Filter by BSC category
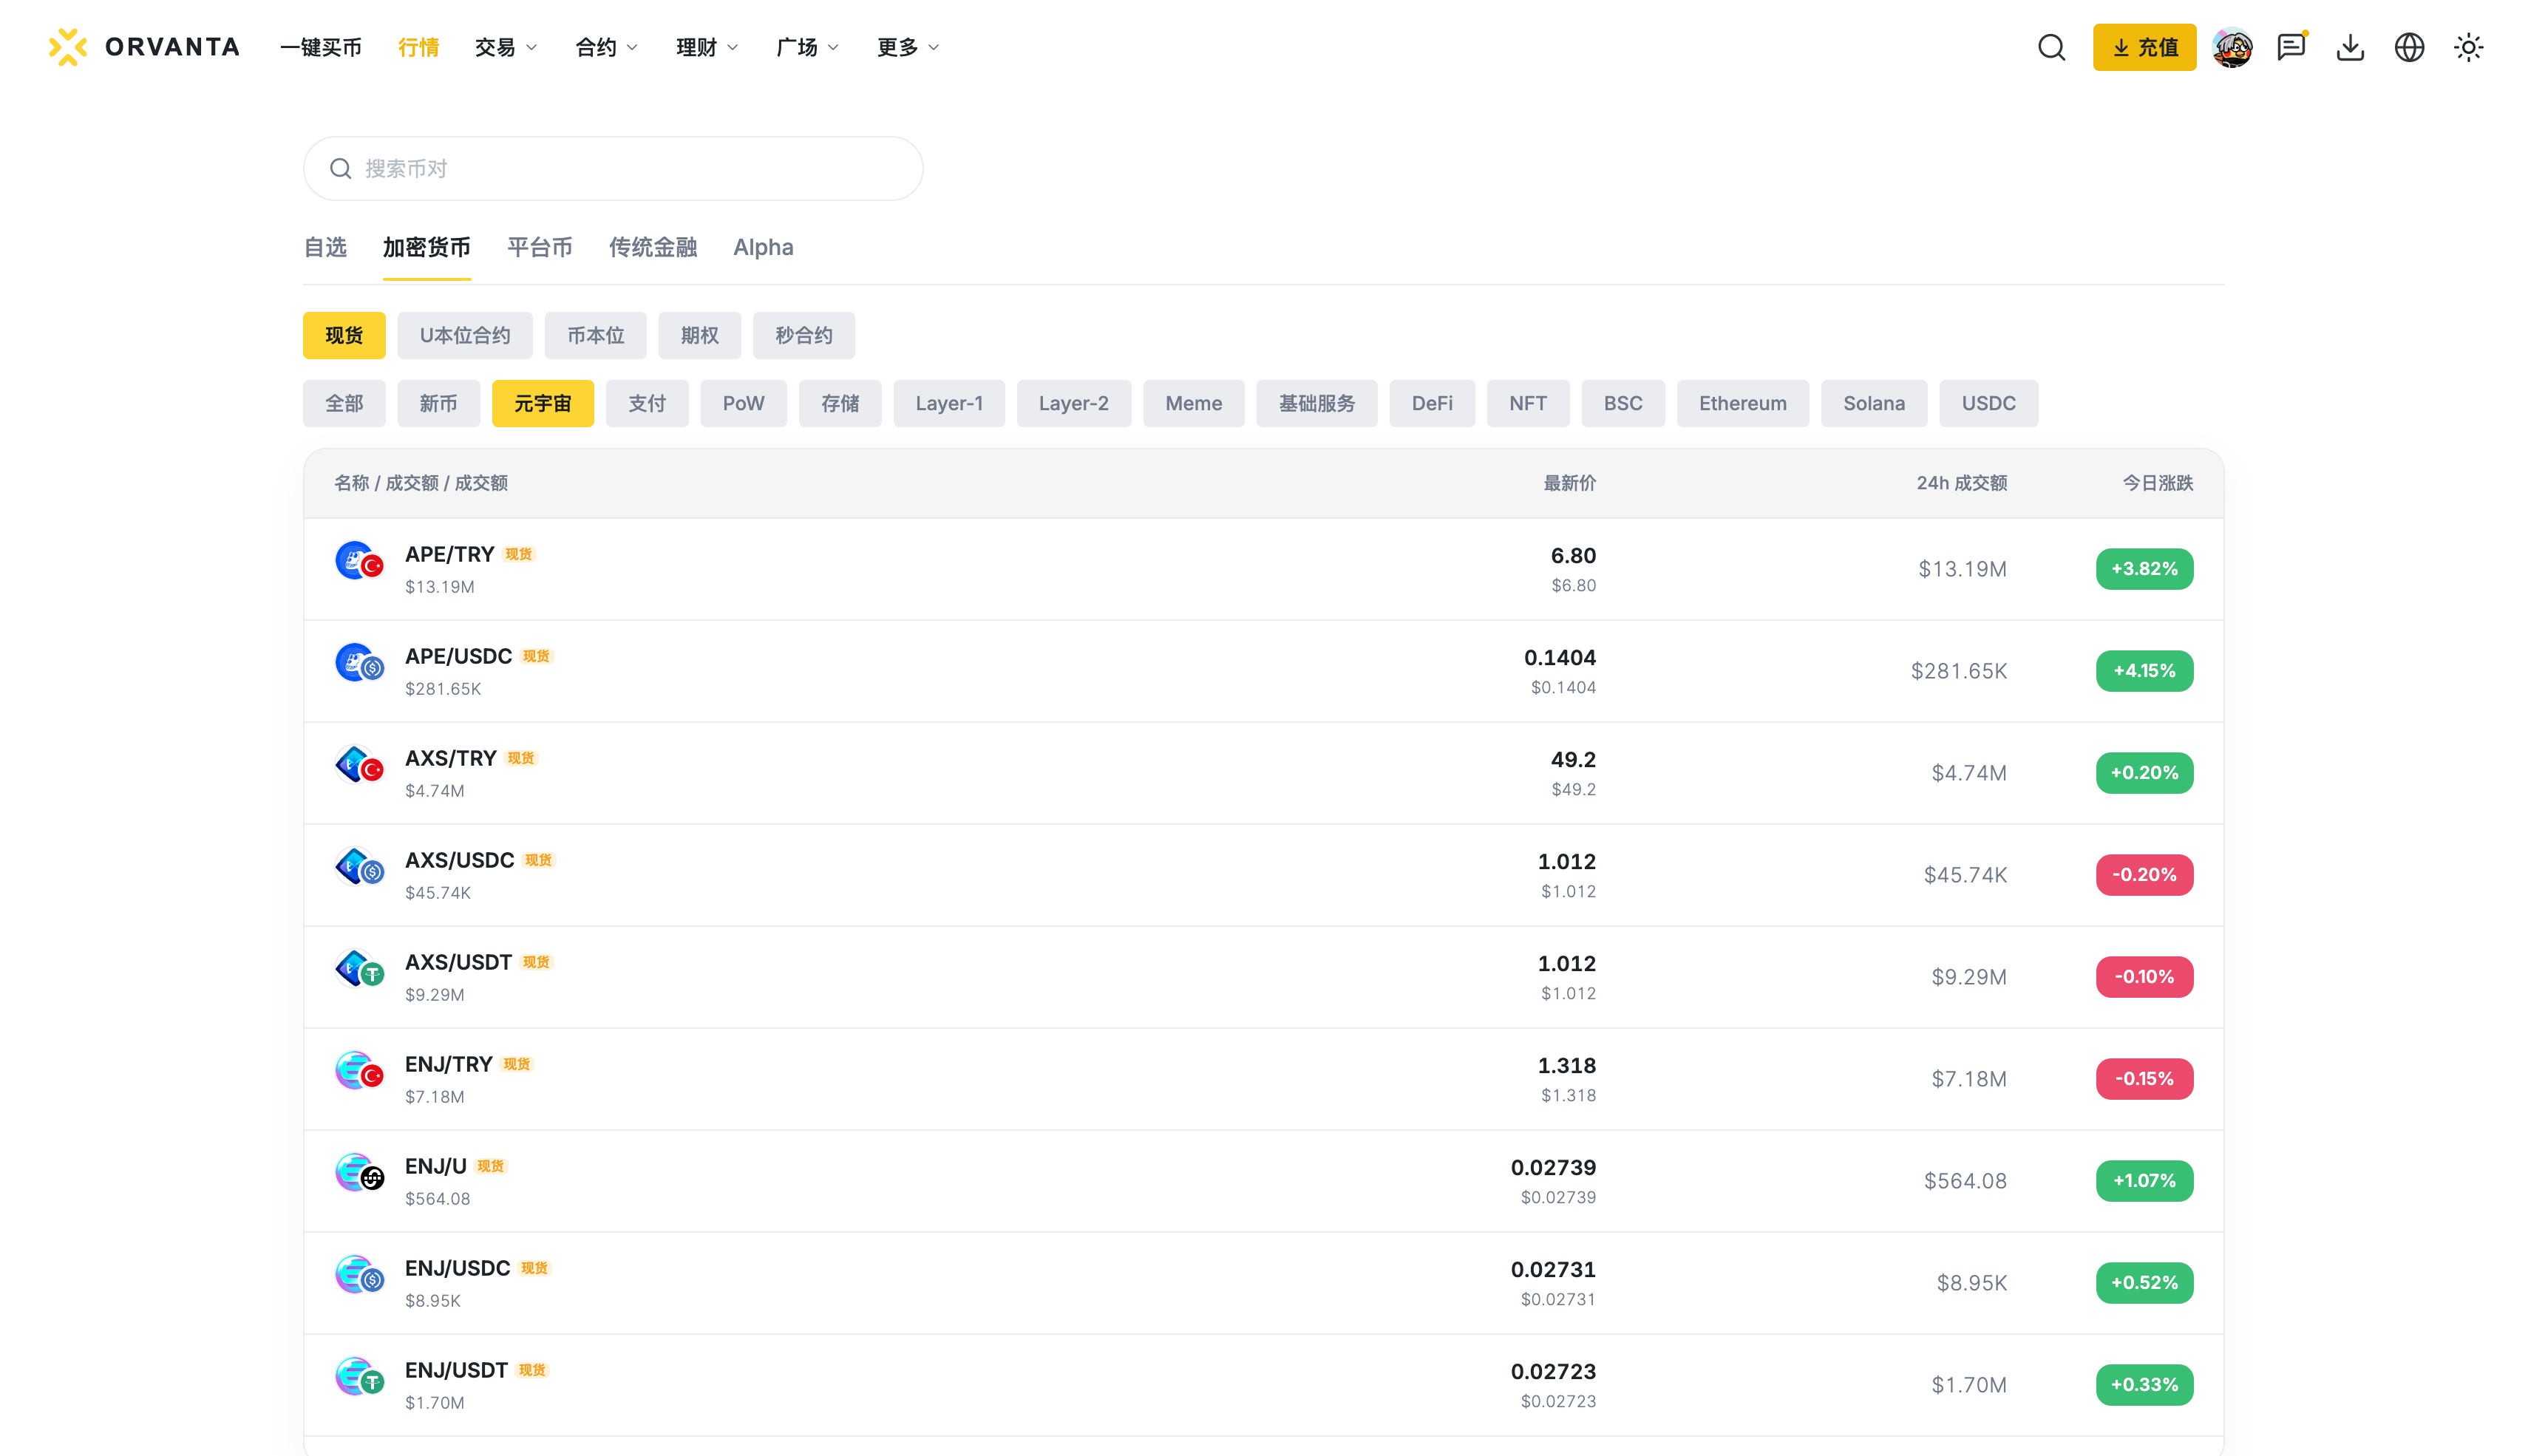The width and height of the screenshot is (2528, 1456). pos(1623,403)
